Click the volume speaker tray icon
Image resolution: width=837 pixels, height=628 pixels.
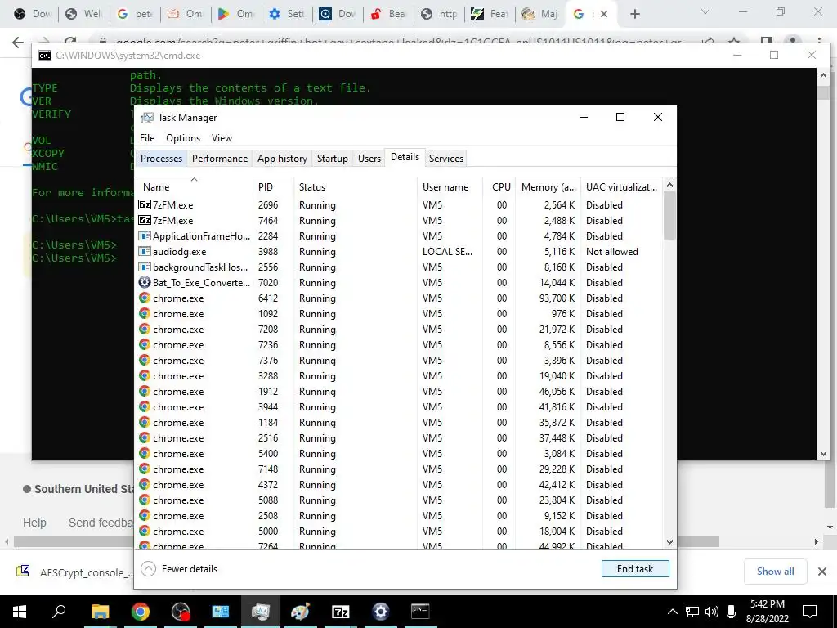(712, 612)
